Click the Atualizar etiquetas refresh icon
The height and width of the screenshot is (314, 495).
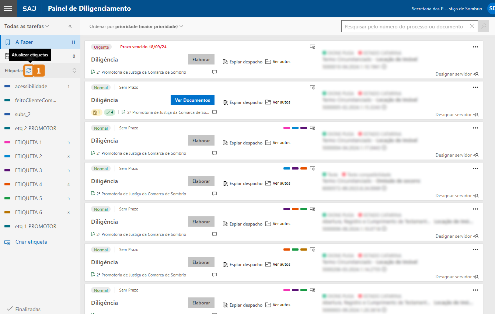pos(28,70)
